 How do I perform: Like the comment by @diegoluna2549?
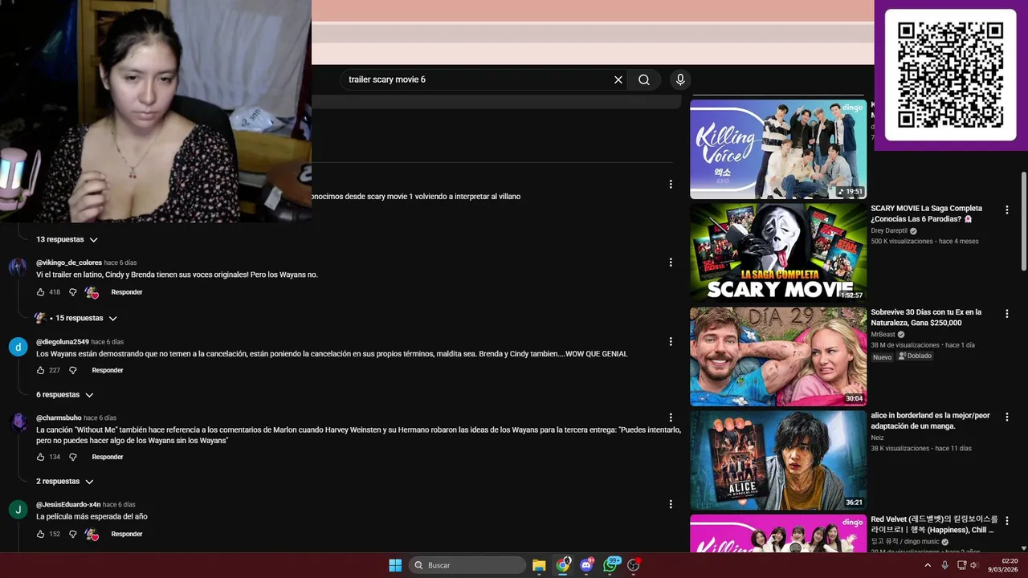pos(41,370)
